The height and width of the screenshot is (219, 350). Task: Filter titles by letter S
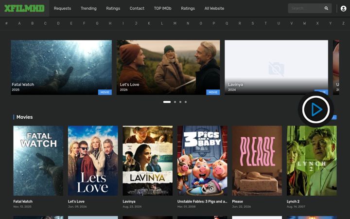[252, 23]
